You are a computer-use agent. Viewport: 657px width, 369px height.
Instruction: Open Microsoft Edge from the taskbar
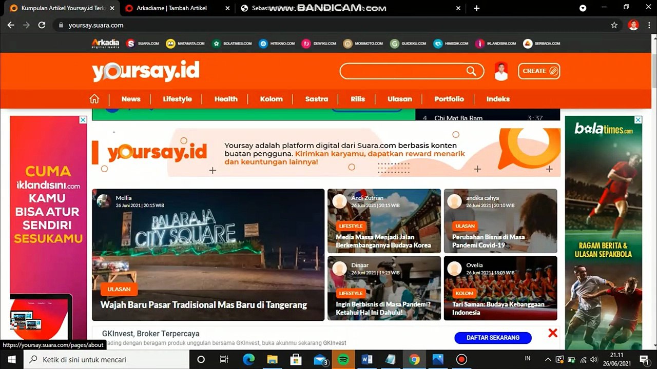click(x=248, y=359)
